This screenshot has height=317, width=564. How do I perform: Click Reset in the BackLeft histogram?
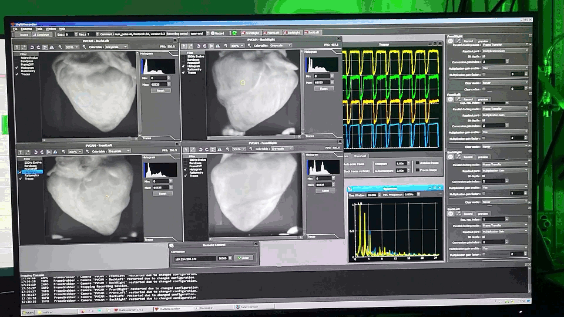pyautogui.click(x=160, y=91)
